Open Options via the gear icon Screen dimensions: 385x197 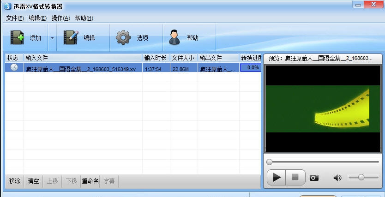(x=123, y=37)
